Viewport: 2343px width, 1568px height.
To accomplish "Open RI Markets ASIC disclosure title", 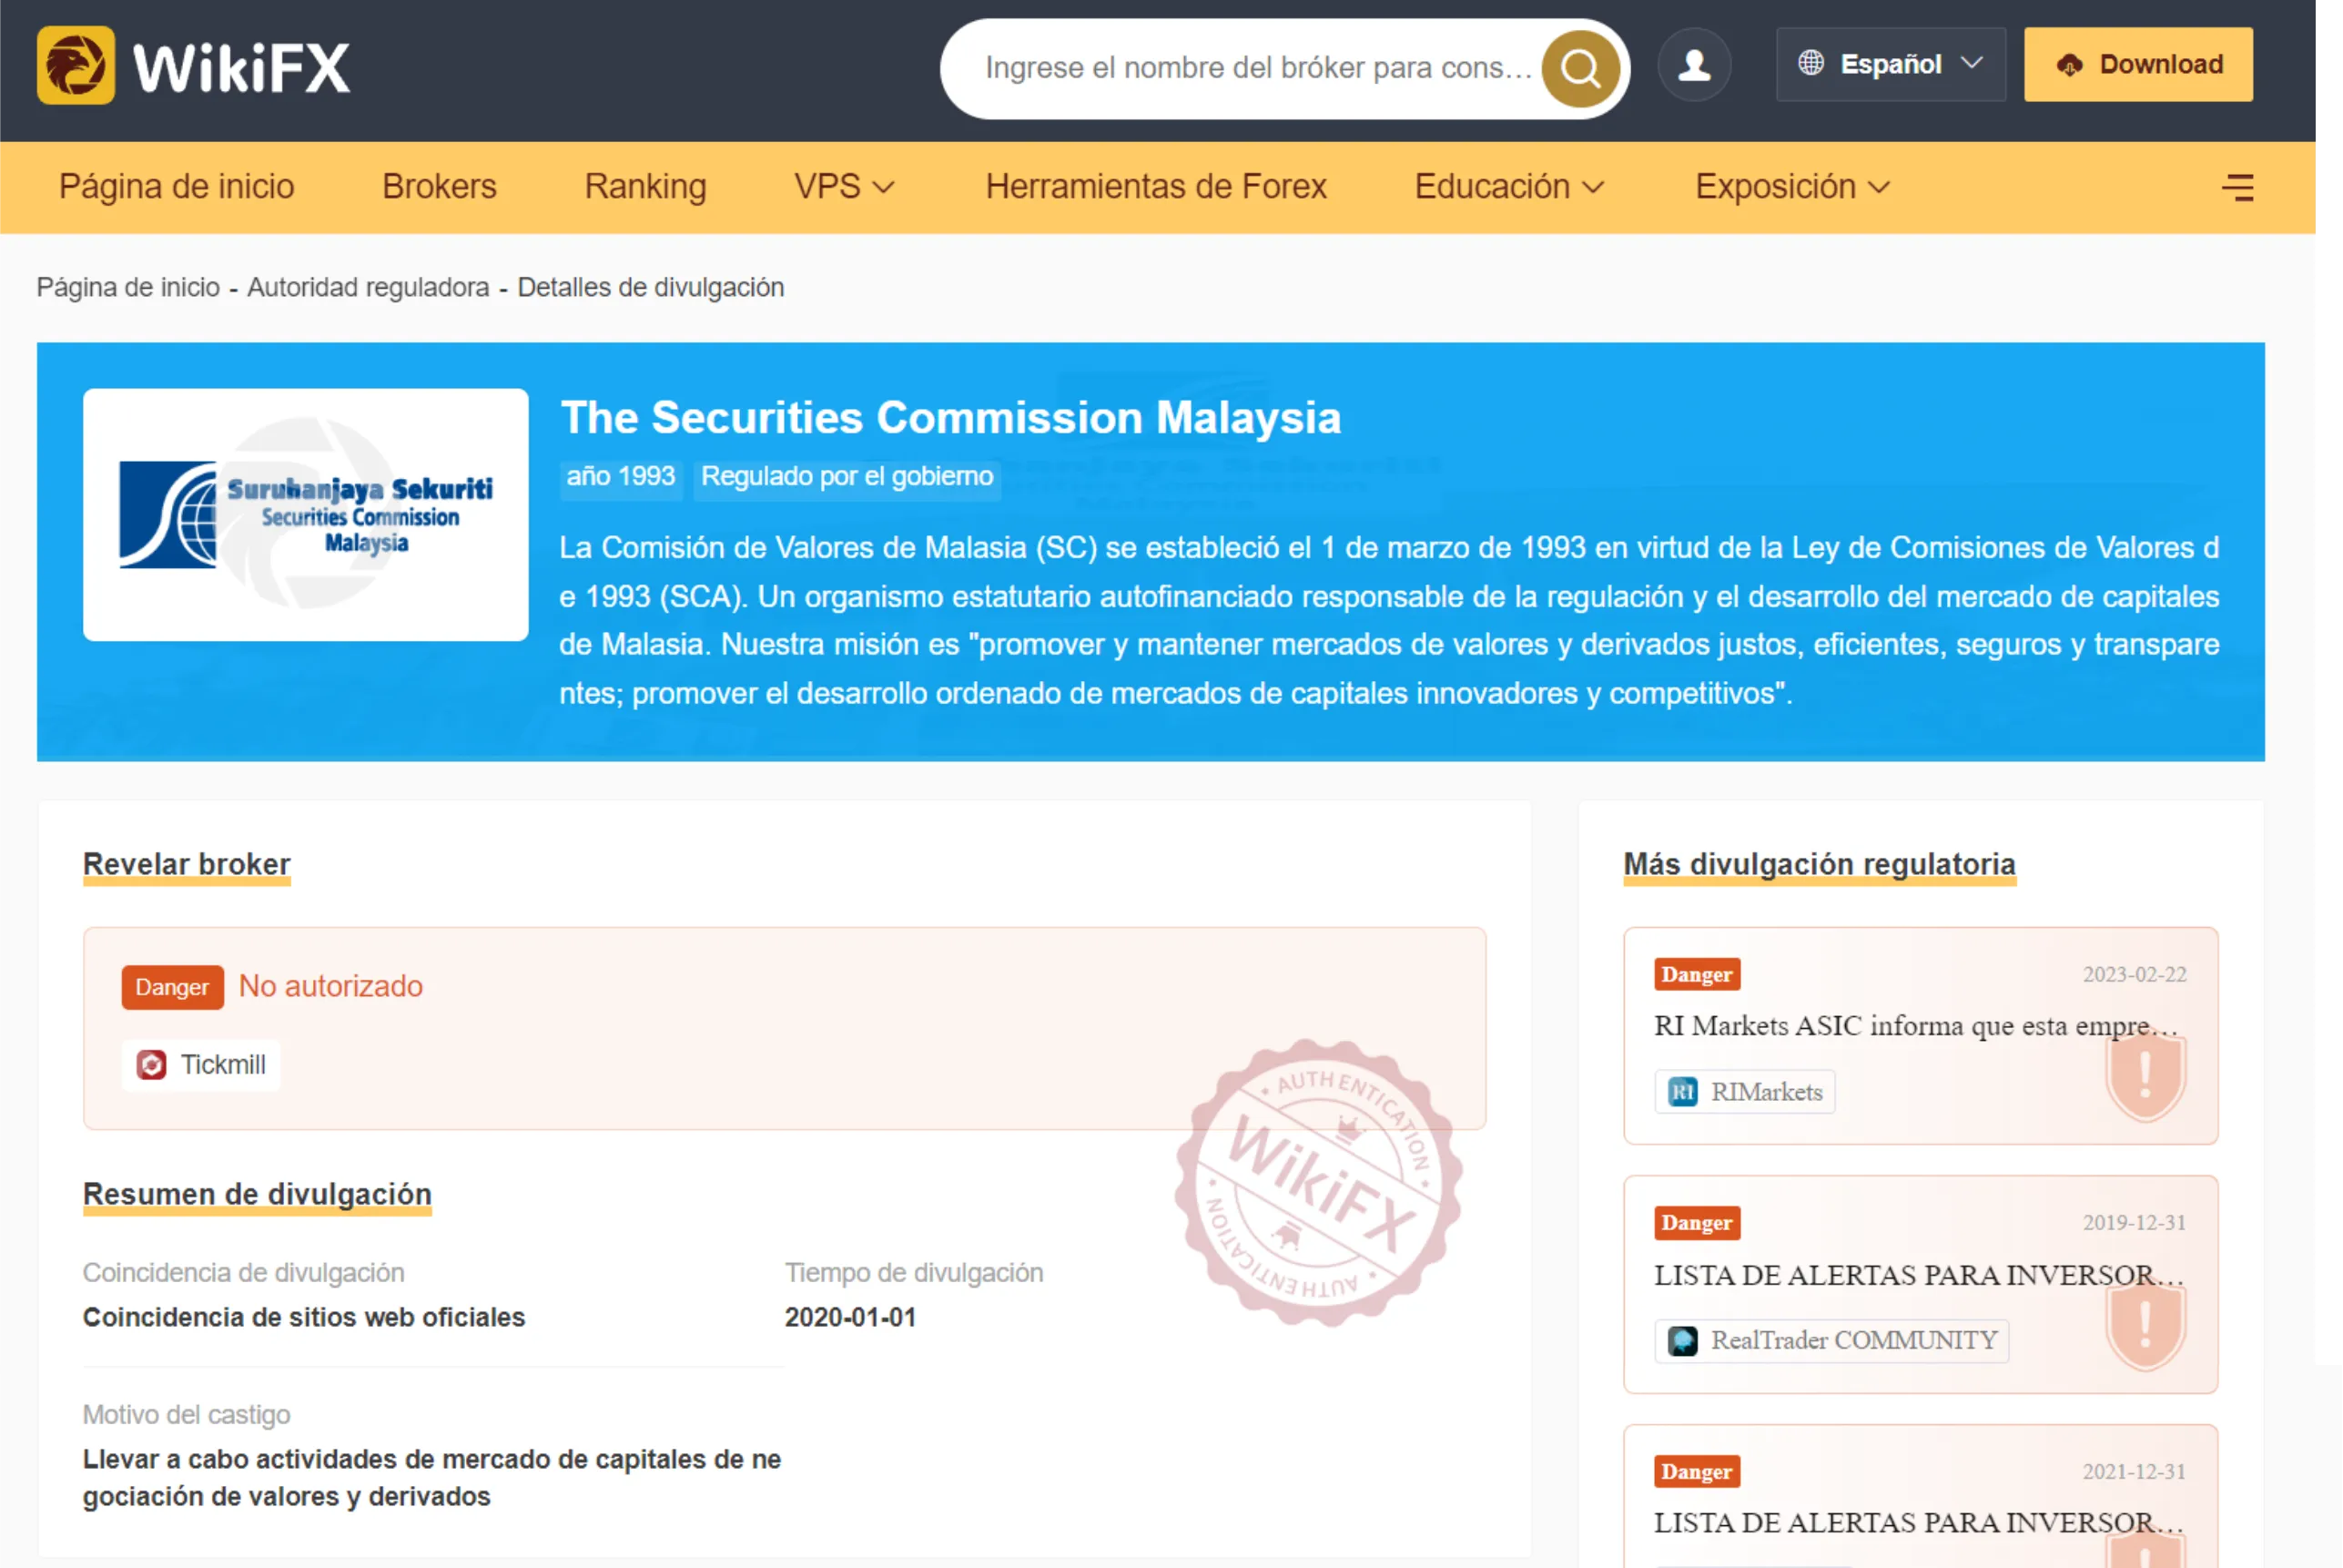I will (x=1916, y=1026).
